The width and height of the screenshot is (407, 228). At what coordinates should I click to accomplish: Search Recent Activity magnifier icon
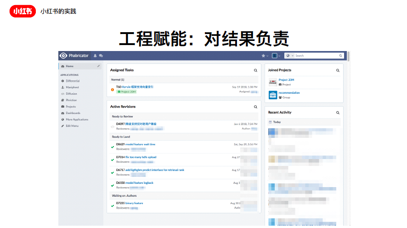pyautogui.click(x=338, y=113)
